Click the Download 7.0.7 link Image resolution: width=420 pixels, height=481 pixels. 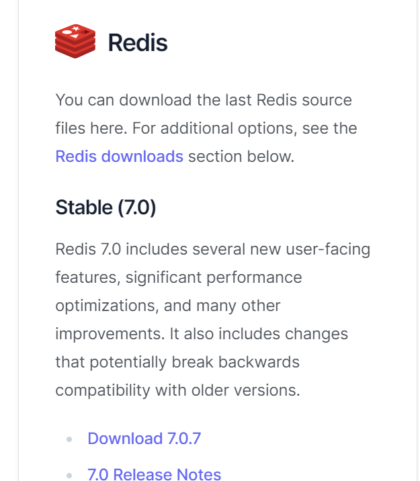coord(144,439)
